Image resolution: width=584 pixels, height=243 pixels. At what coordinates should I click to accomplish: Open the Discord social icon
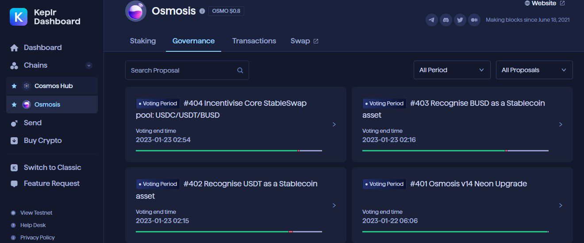coord(446,20)
